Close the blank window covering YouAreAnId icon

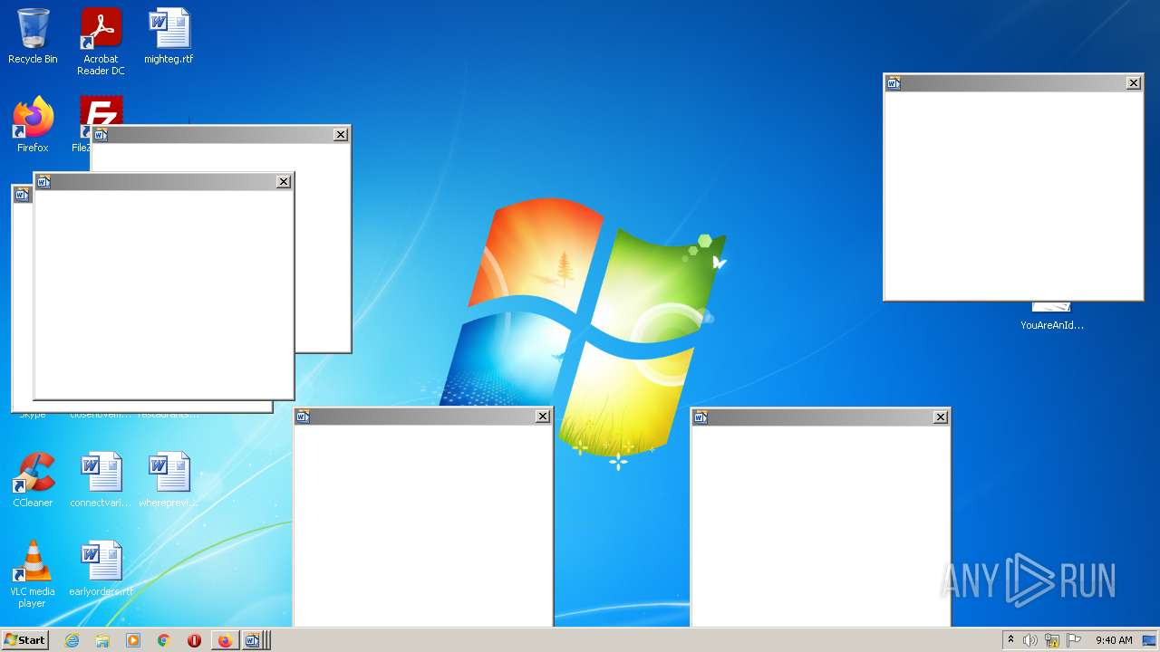click(x=1134, y=83)
